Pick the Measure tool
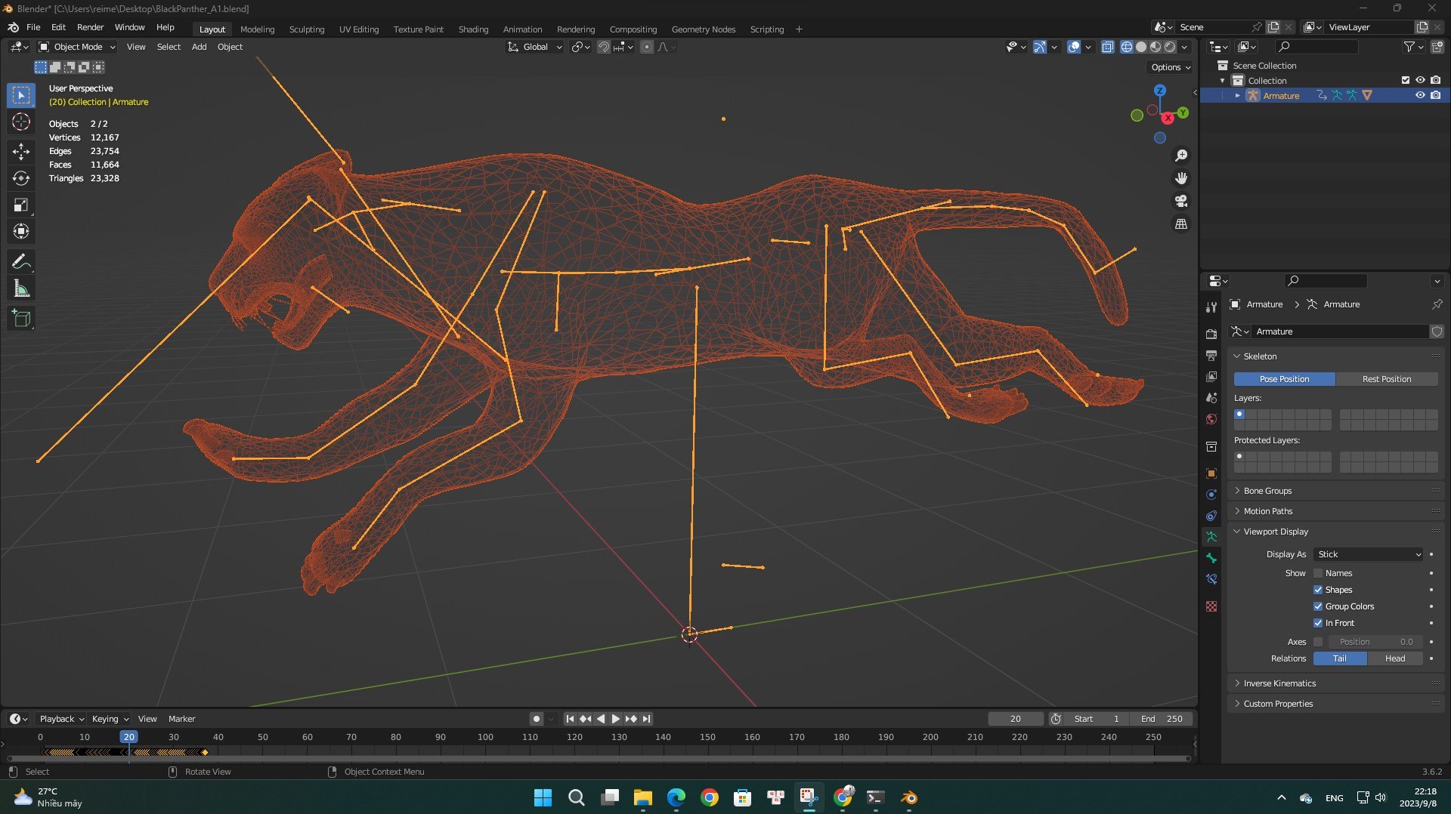 point(21,288)
